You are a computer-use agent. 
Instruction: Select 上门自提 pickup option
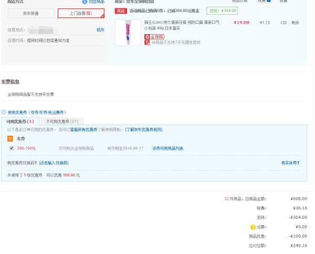[x=81, y=13]
